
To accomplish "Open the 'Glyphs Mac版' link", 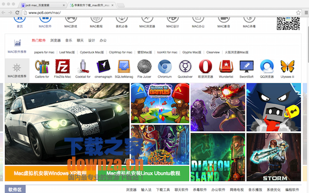I will [x=192, y=52].
